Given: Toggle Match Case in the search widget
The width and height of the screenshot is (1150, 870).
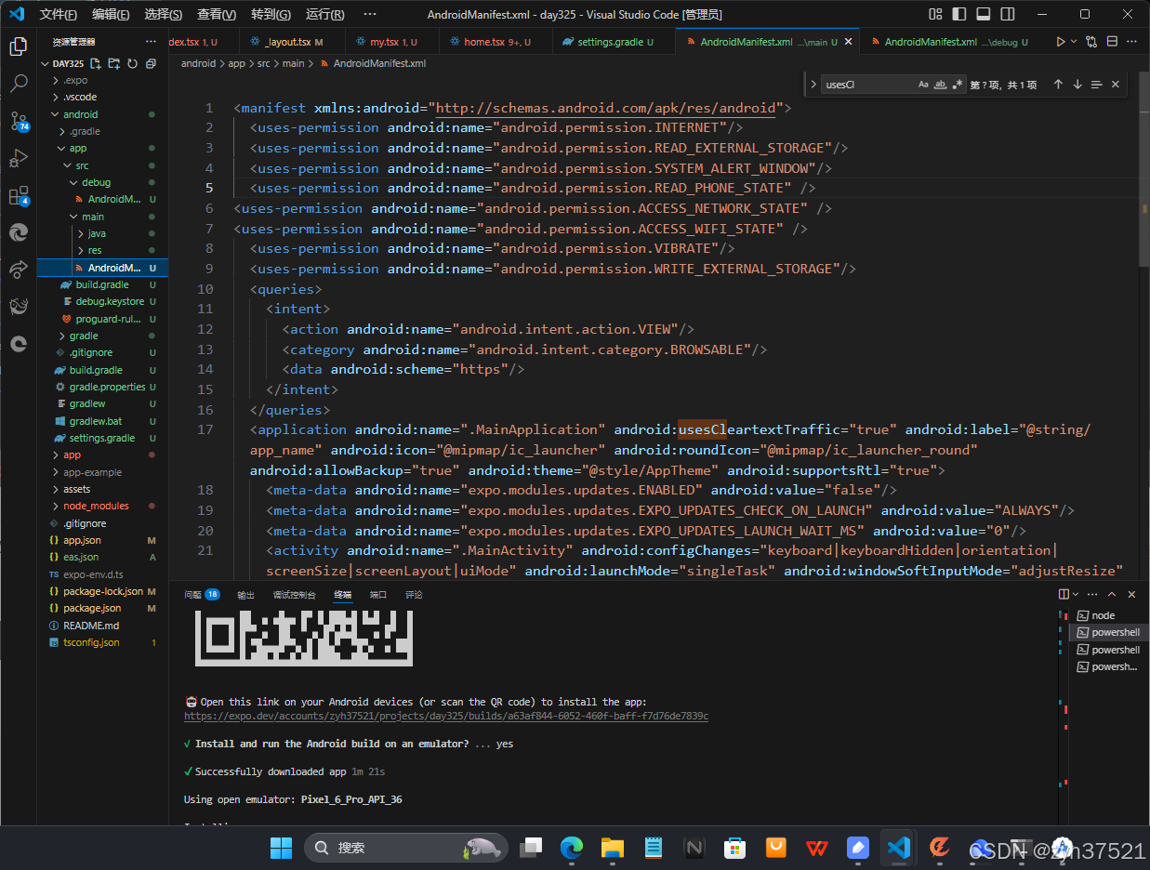Looking at the screenshot, I should (x=923, y=84).
